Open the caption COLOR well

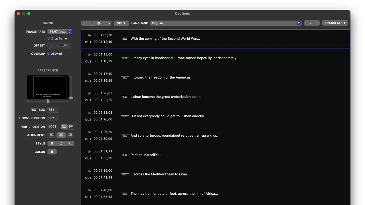(x=52, y=152)
